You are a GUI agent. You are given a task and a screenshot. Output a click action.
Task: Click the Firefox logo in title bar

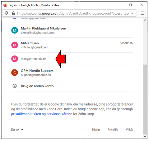click(x=5, y=5)
